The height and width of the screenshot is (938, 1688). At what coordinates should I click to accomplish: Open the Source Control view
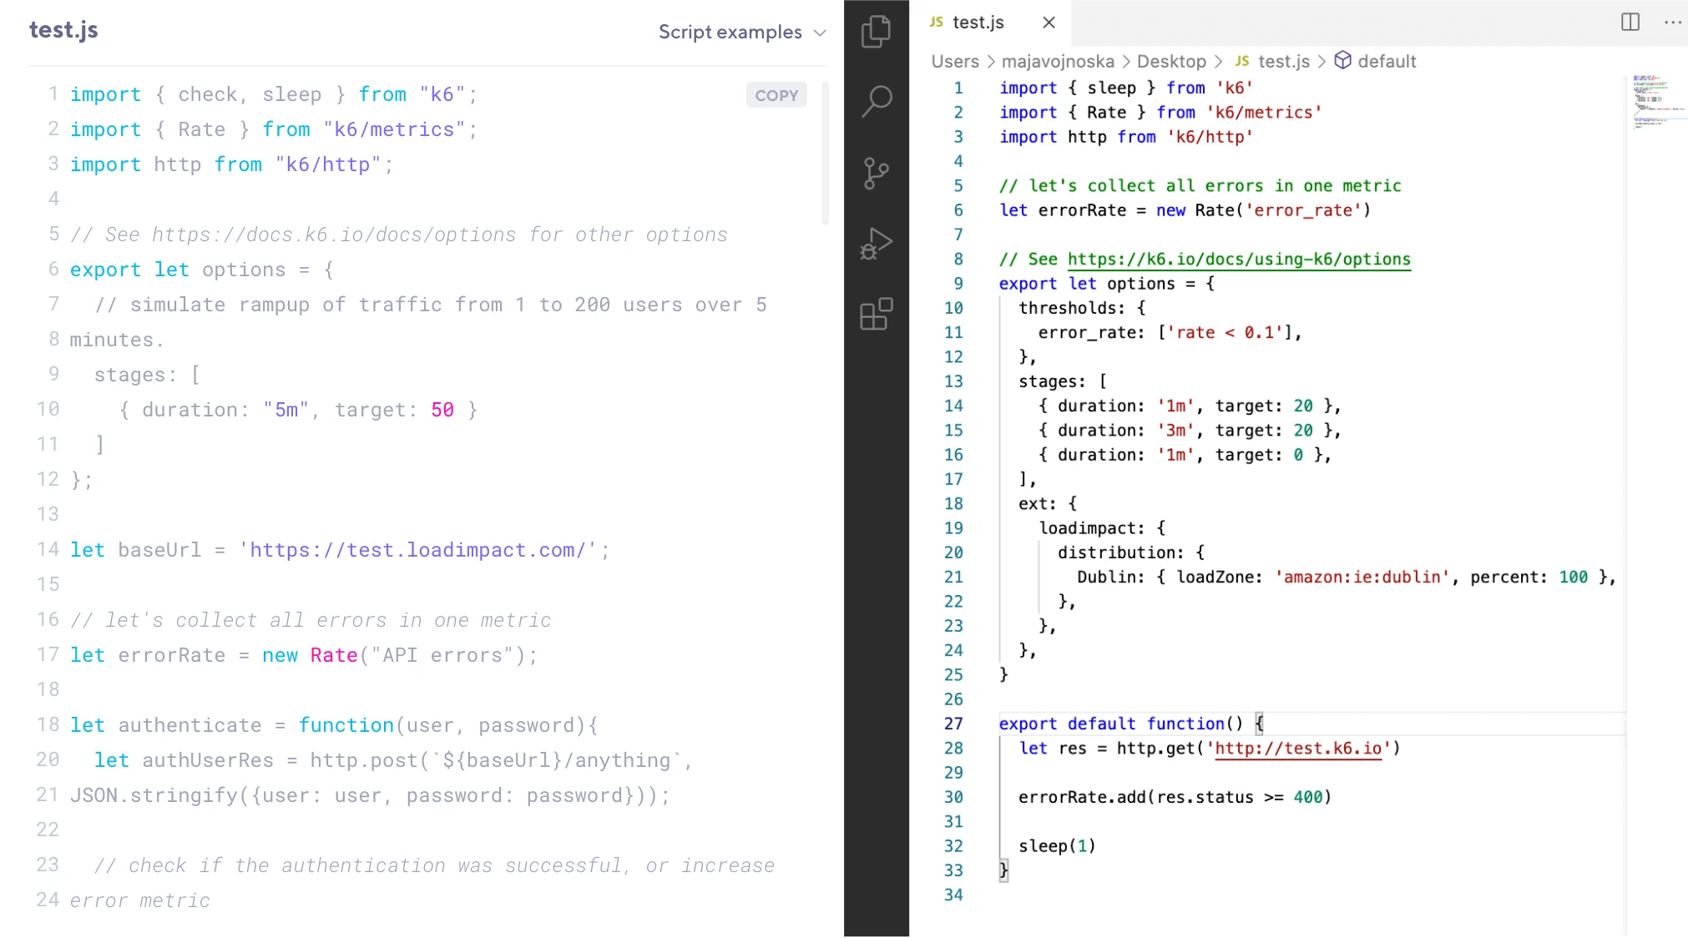(x=875, y=173)
